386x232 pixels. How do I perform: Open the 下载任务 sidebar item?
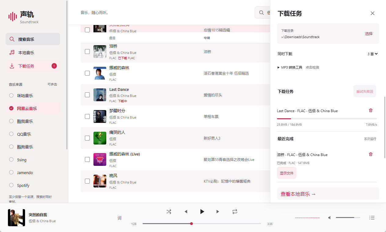click(33, 66)
